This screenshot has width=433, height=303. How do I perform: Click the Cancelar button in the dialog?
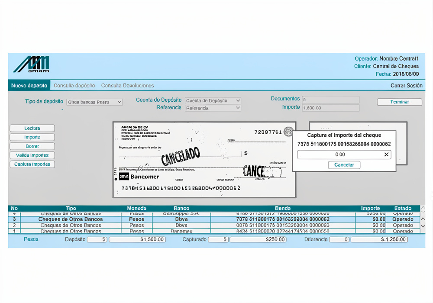coord(344,165)
